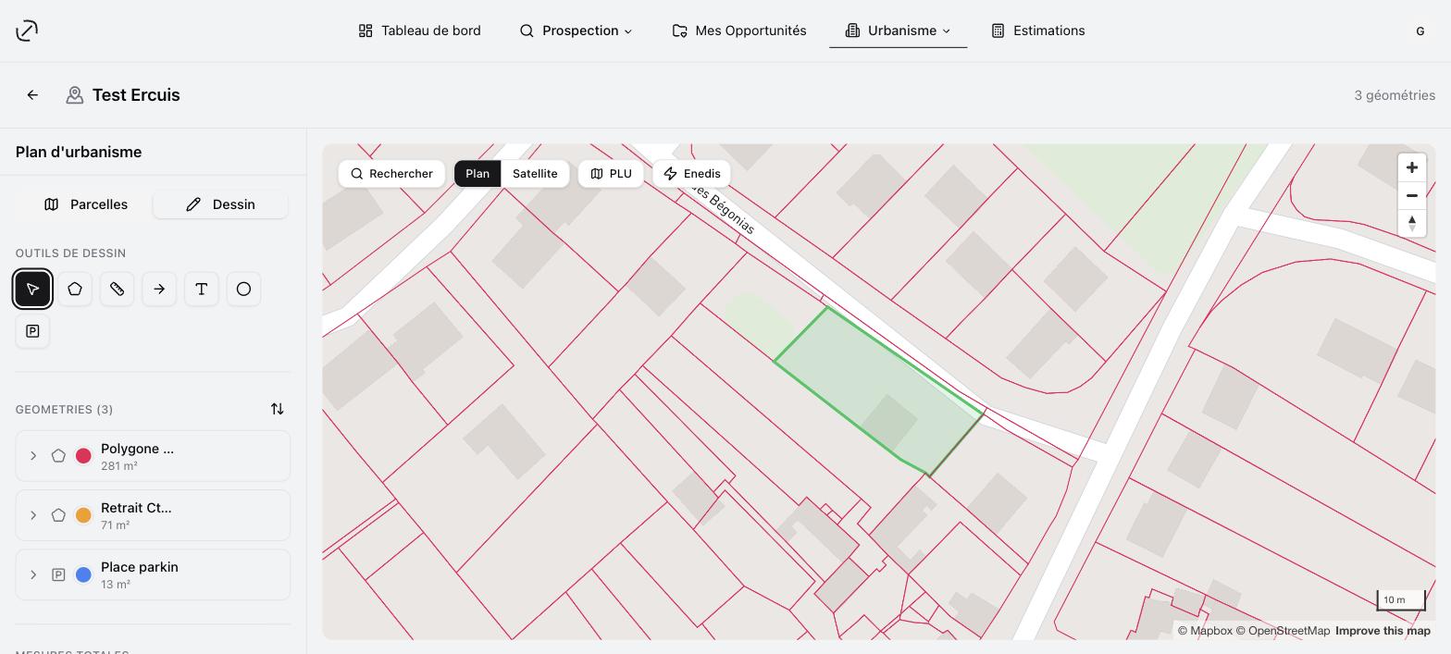Viewport: 1451px width, 654px height.
Task: Select the Retrait Ct... name text
Action: 136,508
